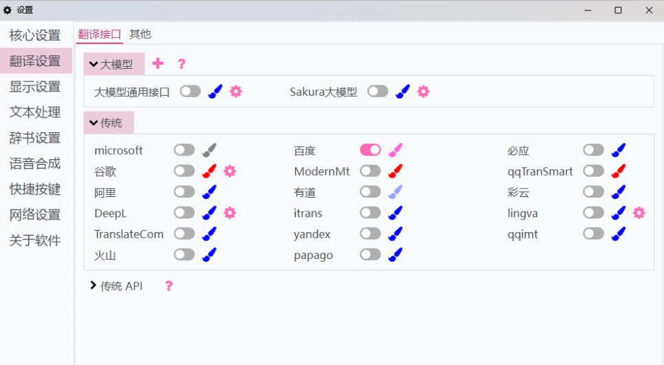Open the gear settings for Sakura大模型
This screenshot has height=365, width=664.
coord(423,91)
